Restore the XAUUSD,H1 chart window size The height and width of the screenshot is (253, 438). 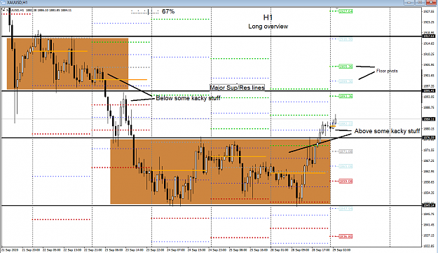420,2
